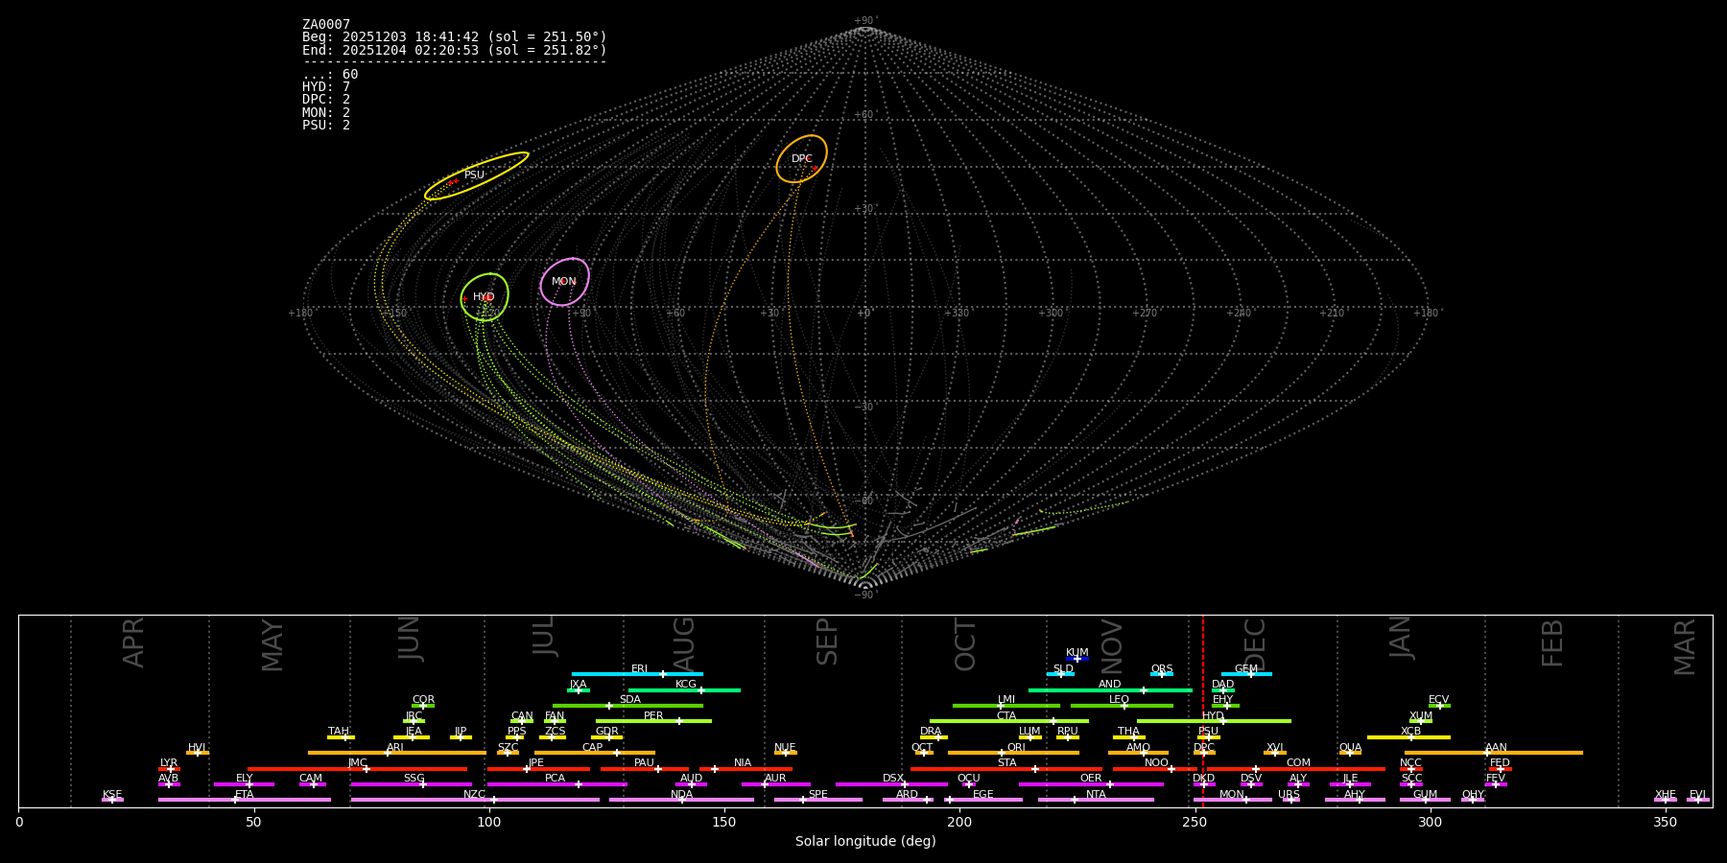Click the STA shower label in the timeline

click(1007, 763)
